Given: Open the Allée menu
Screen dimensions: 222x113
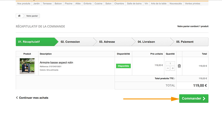Looking at the screenshot, I should (78, 3).
